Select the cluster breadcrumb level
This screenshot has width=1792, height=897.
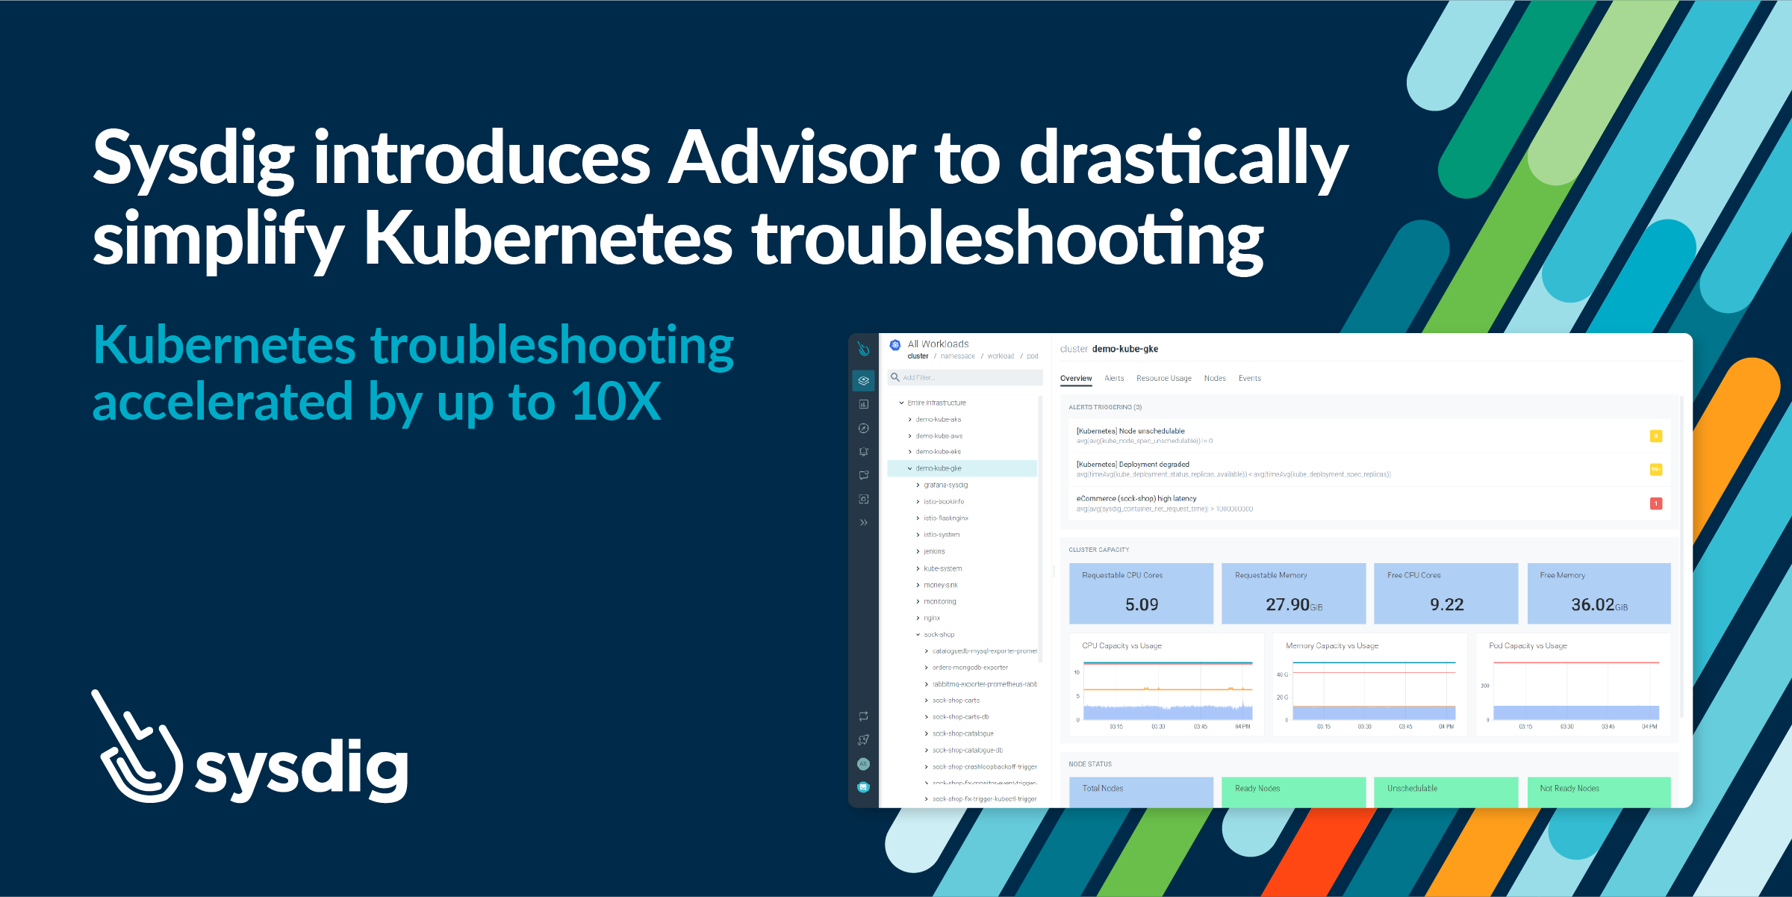(918, 356)
